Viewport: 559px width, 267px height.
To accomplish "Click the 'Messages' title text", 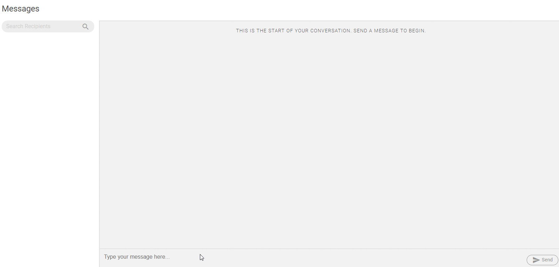I will click(x=21, y=9).
